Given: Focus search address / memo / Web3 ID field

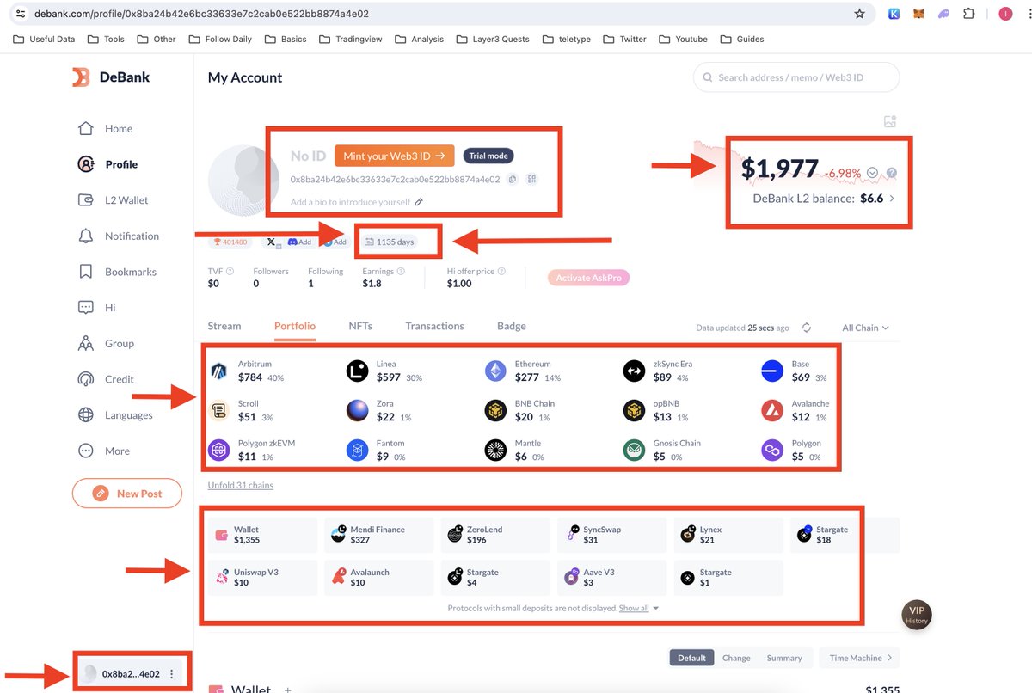Looking at the screenshot, I should click(796, 77).
